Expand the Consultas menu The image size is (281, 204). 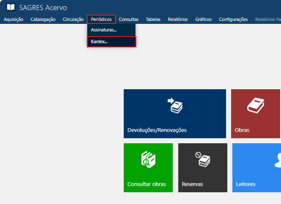pos(129,19)
